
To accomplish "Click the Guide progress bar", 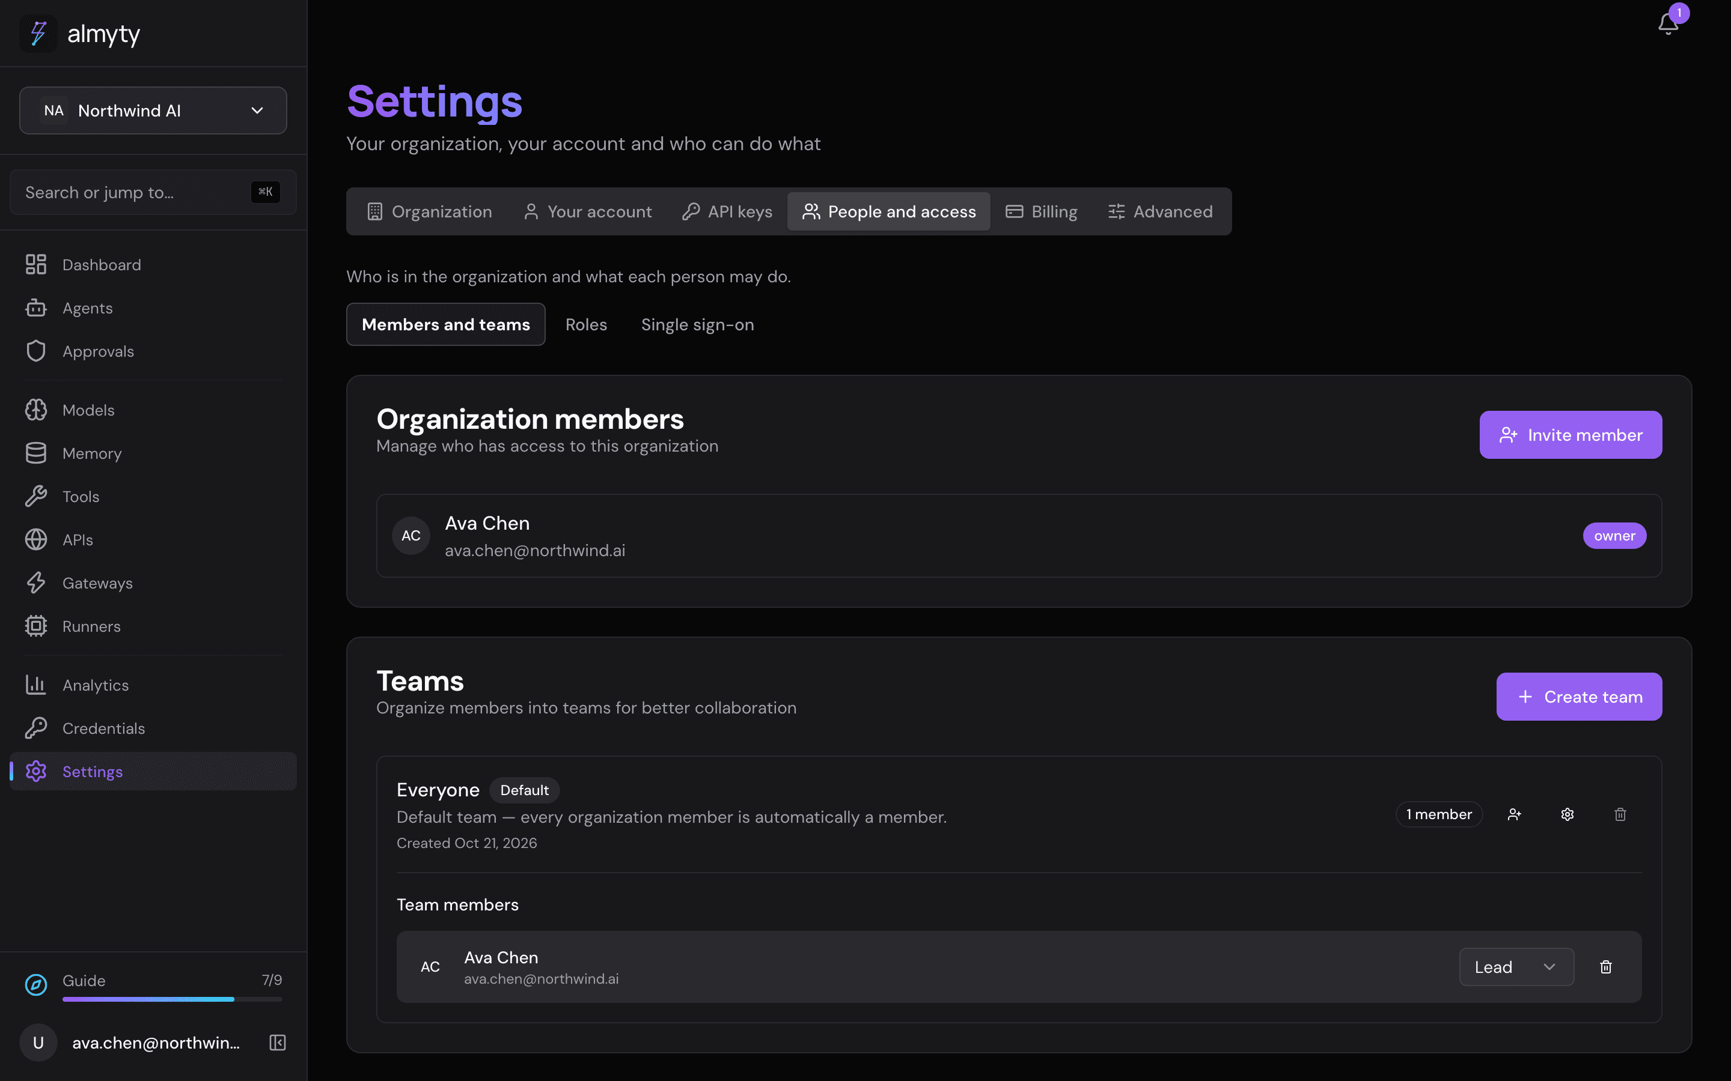I will coord(172,999).
